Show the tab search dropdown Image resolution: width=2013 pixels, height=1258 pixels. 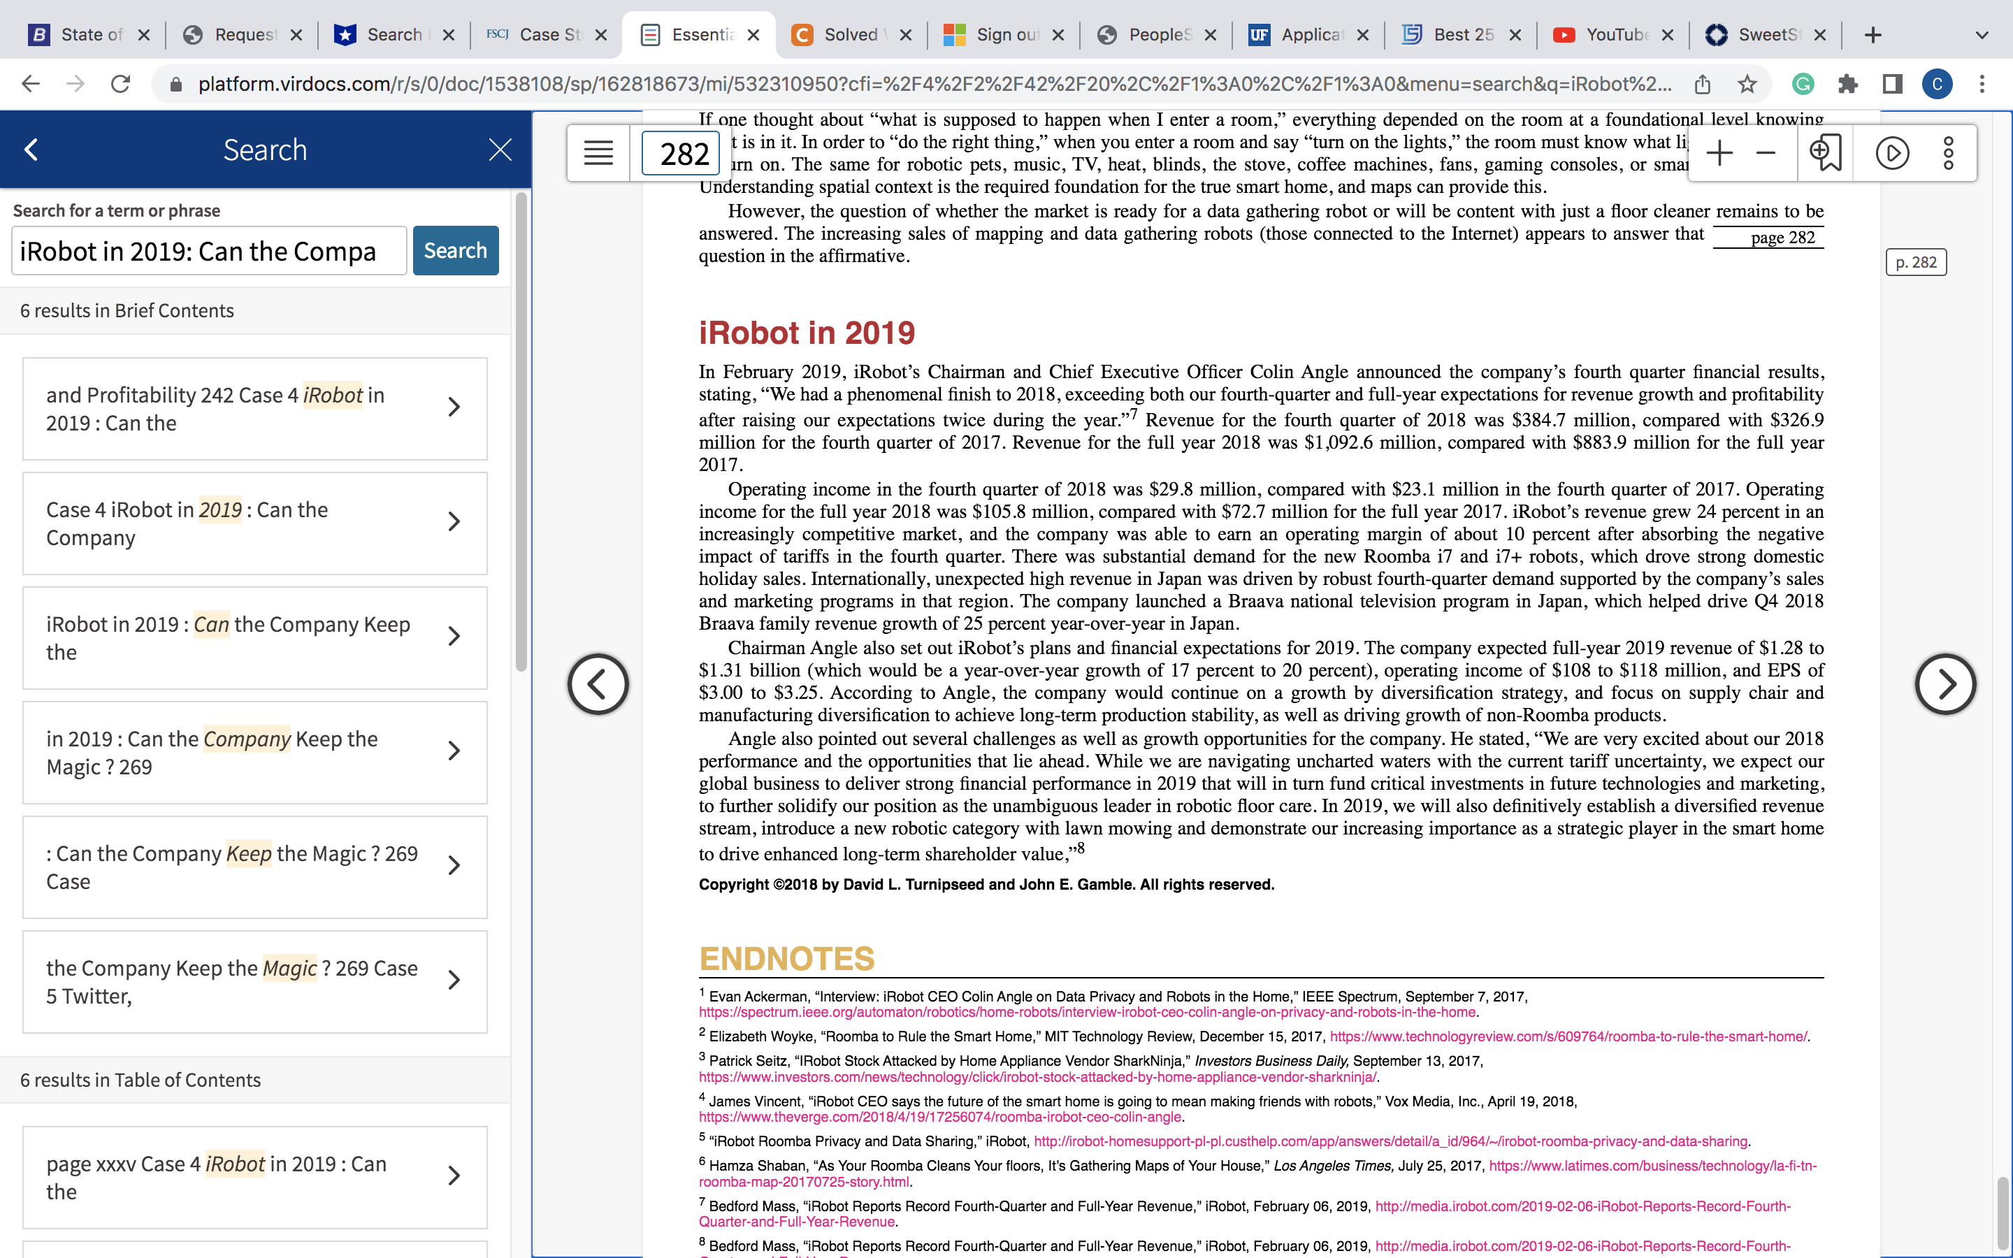pos(1982,35)
